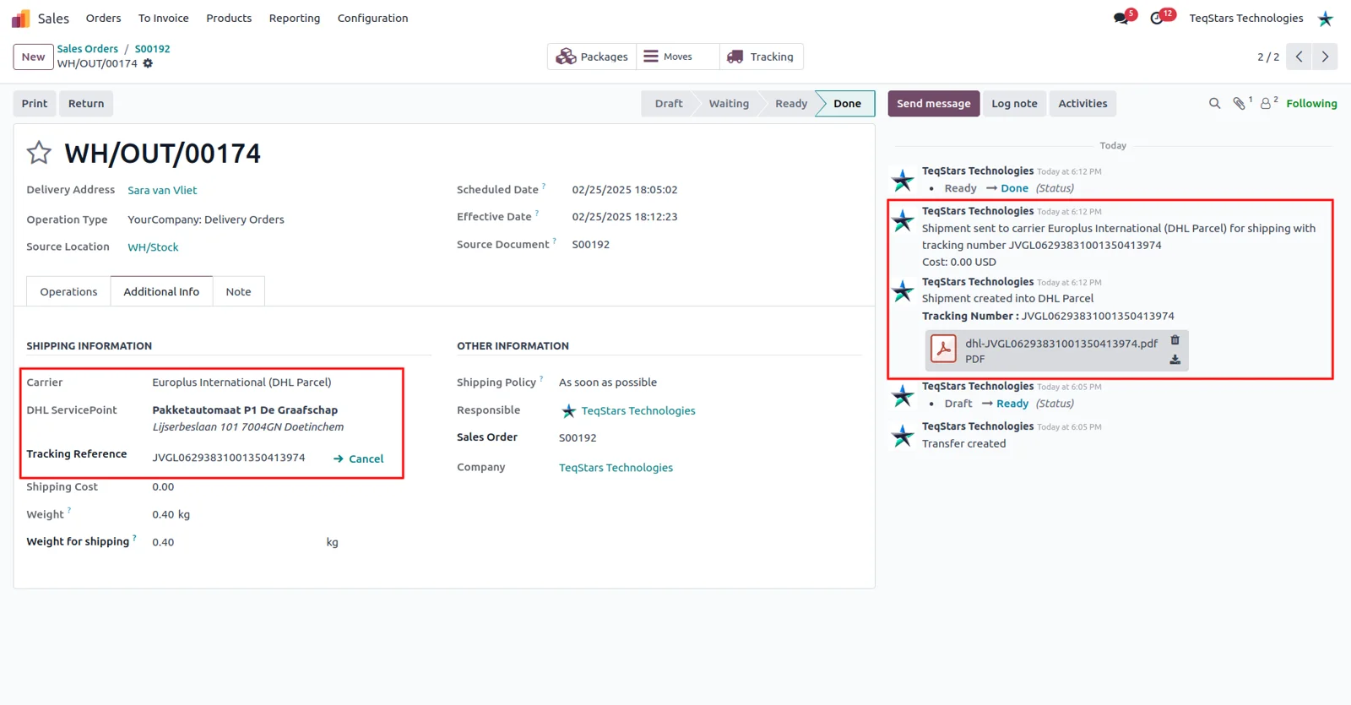1351x705 pixels.
Task: Download the dhl PDF attachment
Action: click(1175, 360)
